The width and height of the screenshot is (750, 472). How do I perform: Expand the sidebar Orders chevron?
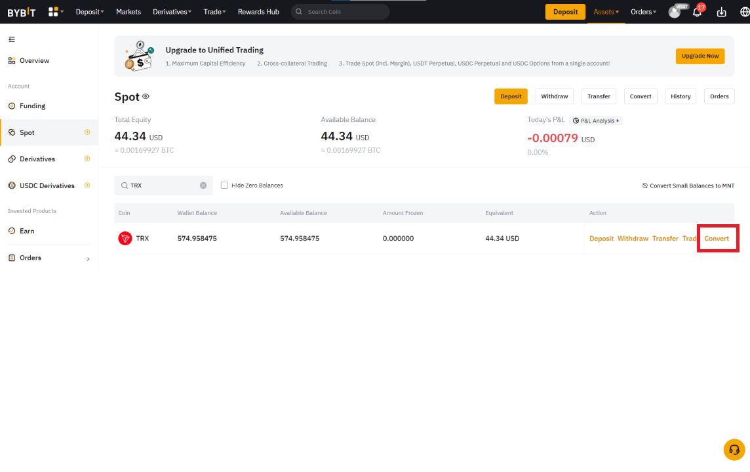click(88, 259)
